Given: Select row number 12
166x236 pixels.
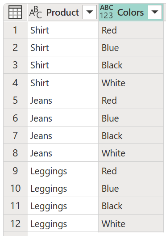Looking at the screenshot, I should (15, 223).
